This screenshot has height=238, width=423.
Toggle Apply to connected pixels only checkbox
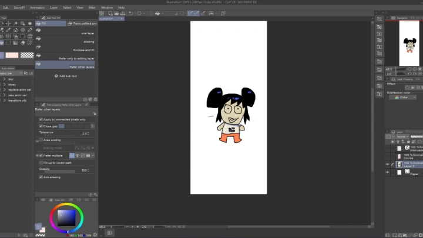41,119
